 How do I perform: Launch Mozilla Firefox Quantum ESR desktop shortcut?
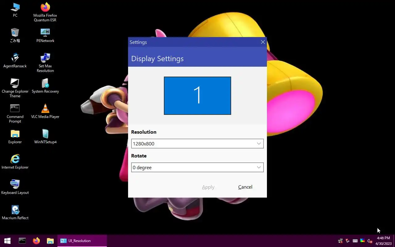tap(45, 12)
